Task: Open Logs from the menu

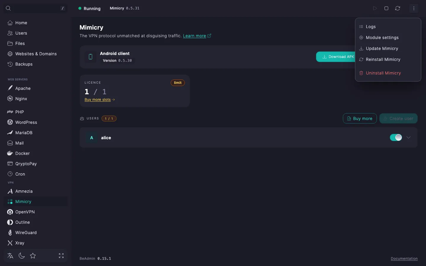Action: coord(388,27)
